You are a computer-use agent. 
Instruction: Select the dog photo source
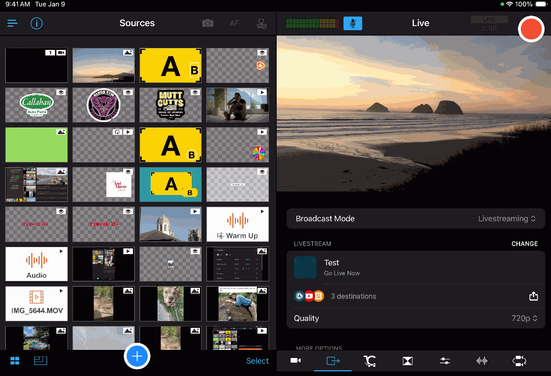(x=171, y=303)
